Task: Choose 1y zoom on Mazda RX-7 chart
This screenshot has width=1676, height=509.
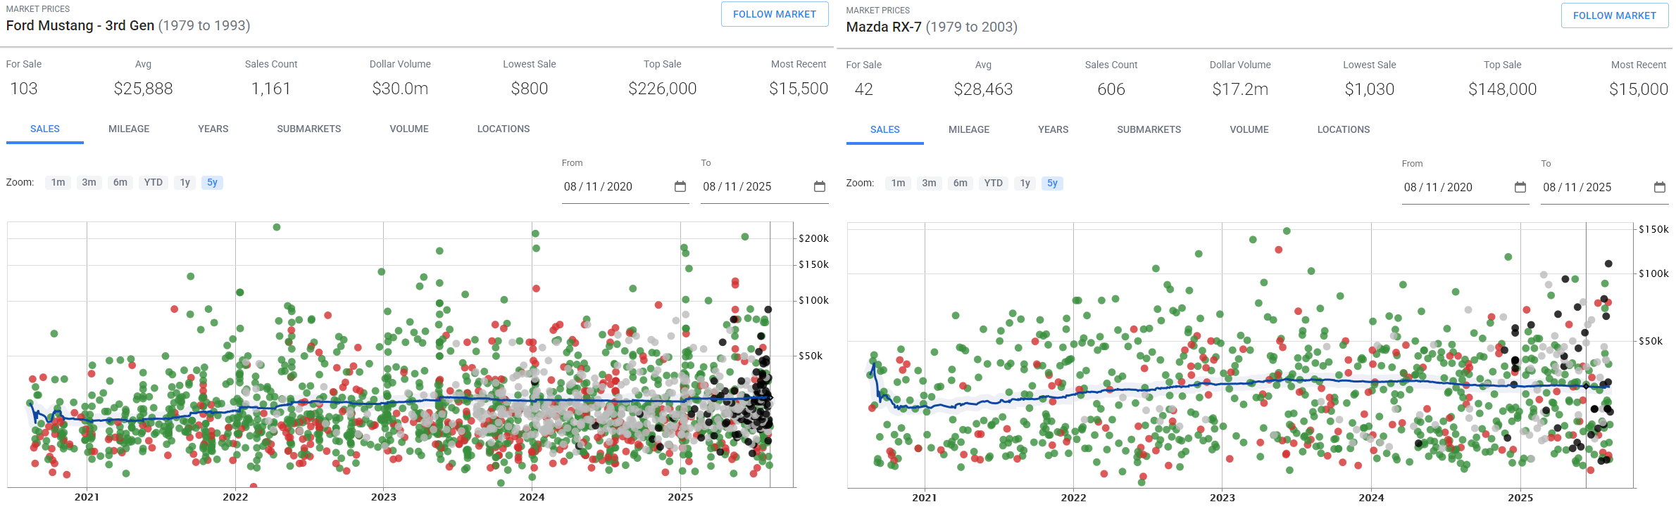Action: (x=1025, y=183)
